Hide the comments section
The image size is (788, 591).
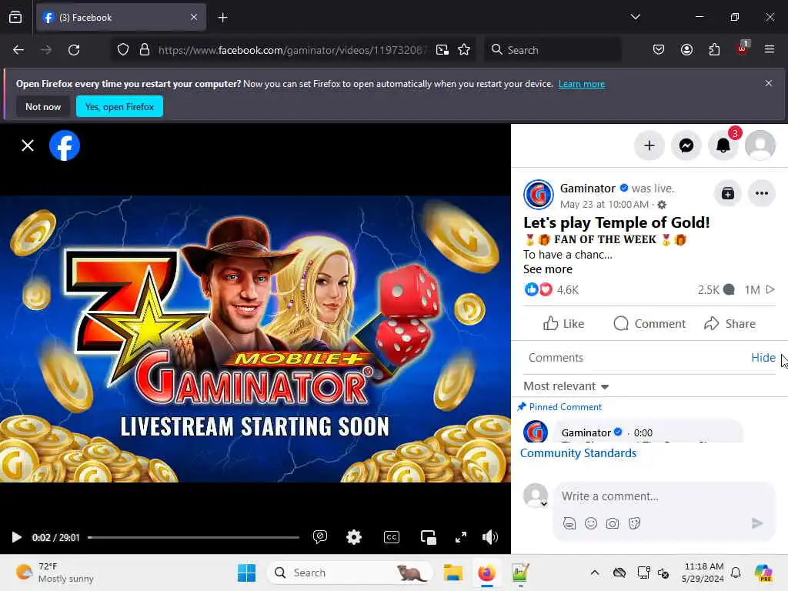tap(763, 358)
